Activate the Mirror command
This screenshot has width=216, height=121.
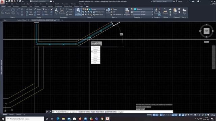coord(37,12)
